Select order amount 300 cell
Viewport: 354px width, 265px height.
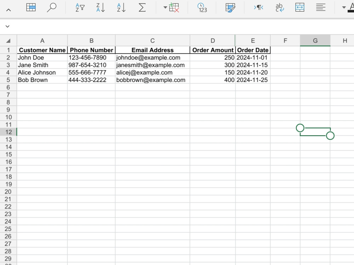tap(213, 65)
